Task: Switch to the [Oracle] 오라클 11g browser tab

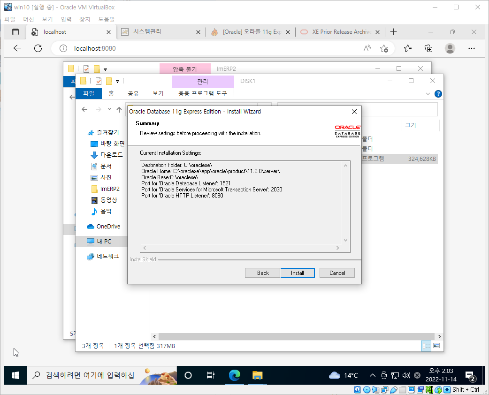Action: point(251,32)
